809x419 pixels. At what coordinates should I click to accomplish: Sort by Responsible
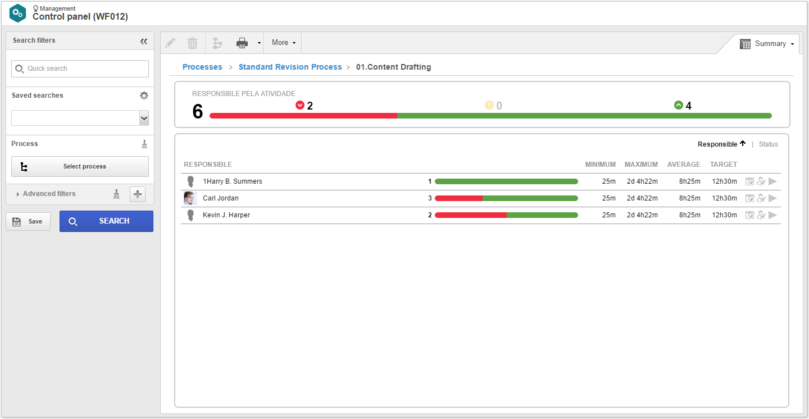click(x=721, y=144)
